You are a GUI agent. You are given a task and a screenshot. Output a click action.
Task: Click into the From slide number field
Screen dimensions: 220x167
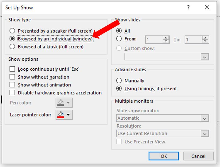click(154, 40)
